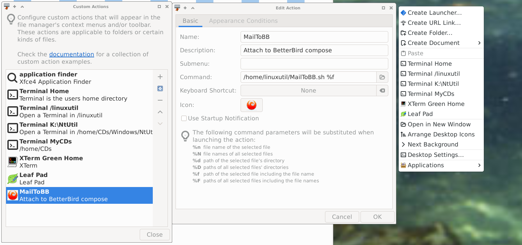Click the Name input field
522x245 pixels.
point(314,37)
